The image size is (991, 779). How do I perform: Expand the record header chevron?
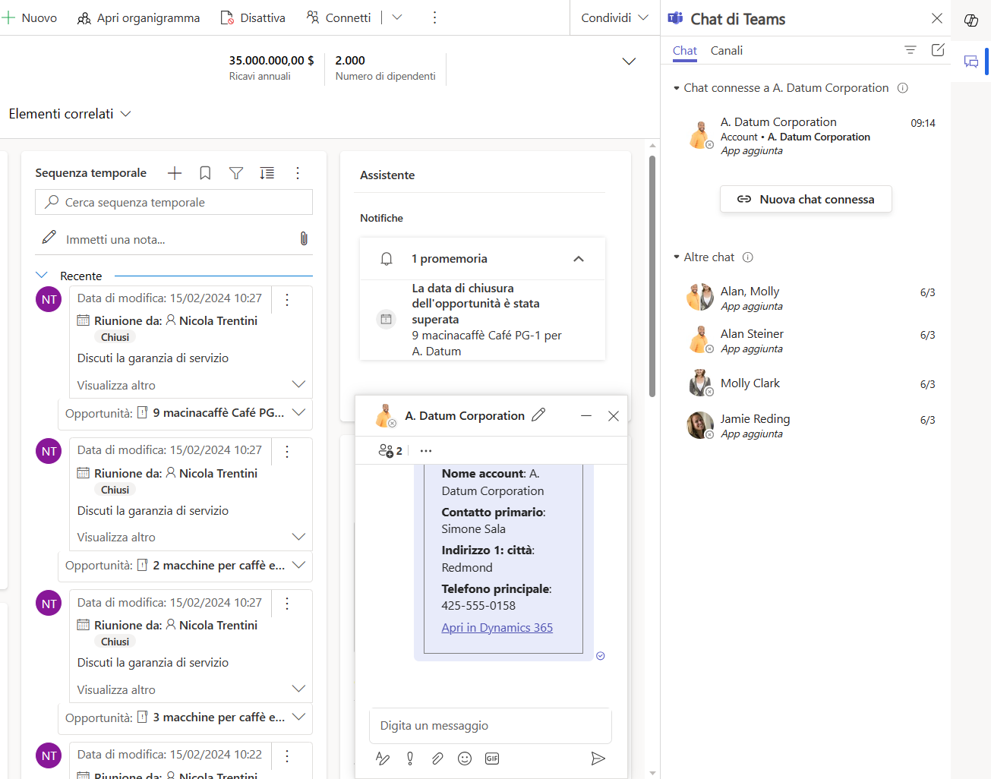tap(629, 61)
